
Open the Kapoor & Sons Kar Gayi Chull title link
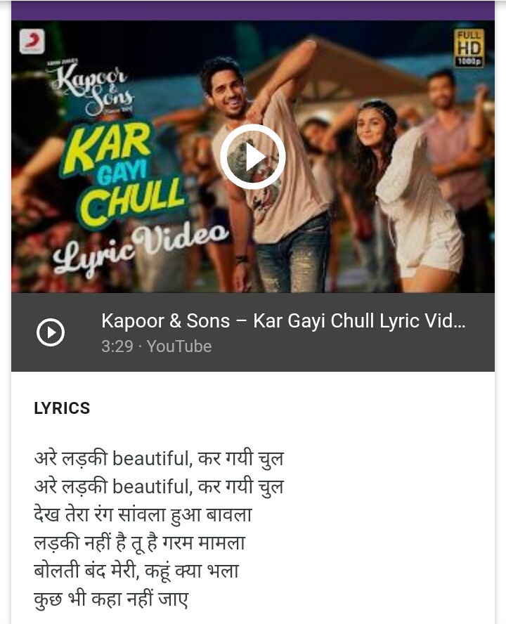[x=283, y=320]
